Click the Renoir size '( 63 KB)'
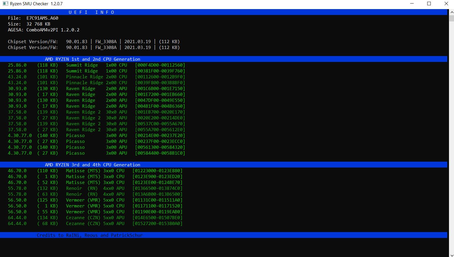The width and height of the screenshot is (454, 257). tap(48, 194)
